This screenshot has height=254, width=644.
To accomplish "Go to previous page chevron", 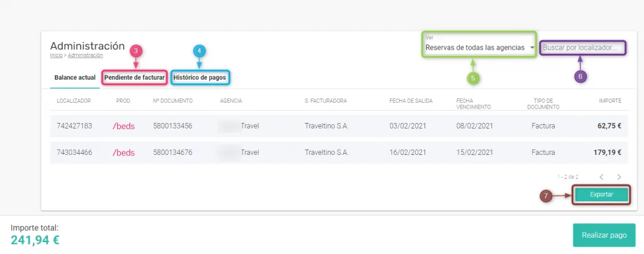I will (x=601, y=177).
